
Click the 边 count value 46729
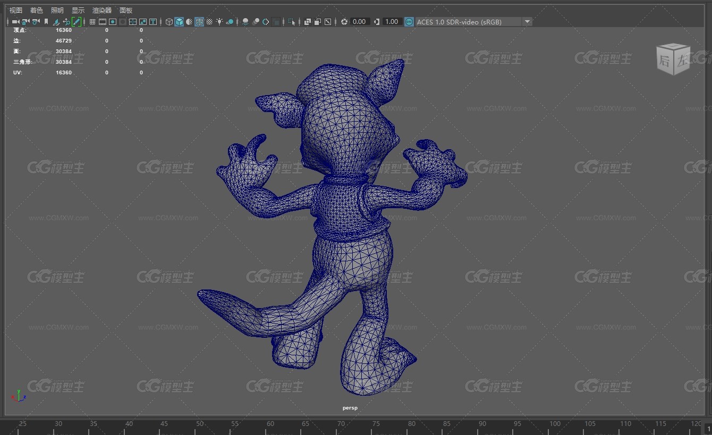tap(64, 40)
